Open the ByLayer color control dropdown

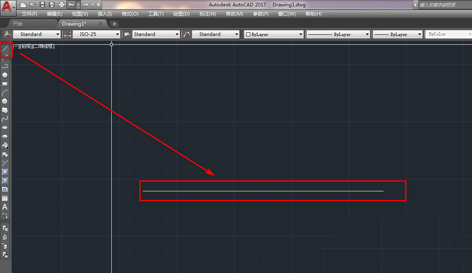(273, 34)
